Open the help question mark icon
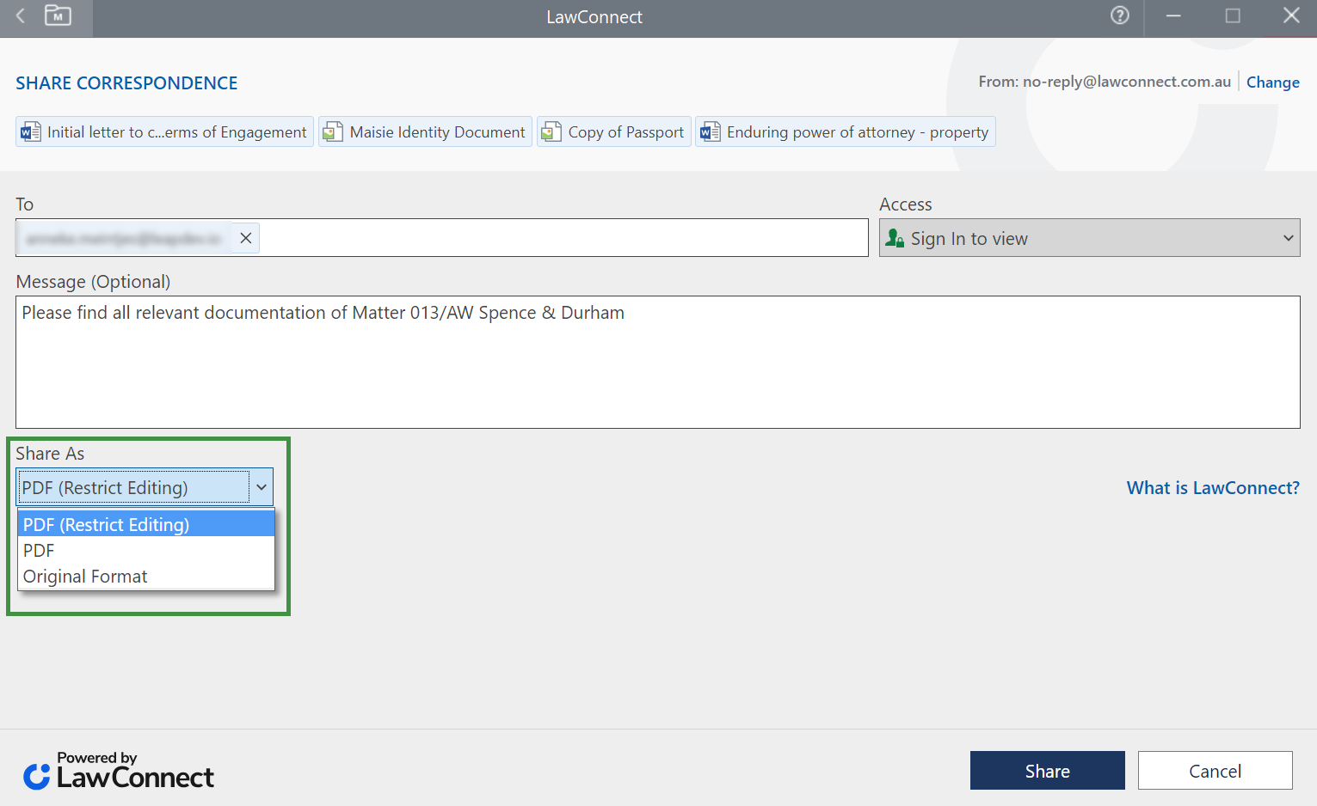 pyautogui.click(x=1119, y=15)
